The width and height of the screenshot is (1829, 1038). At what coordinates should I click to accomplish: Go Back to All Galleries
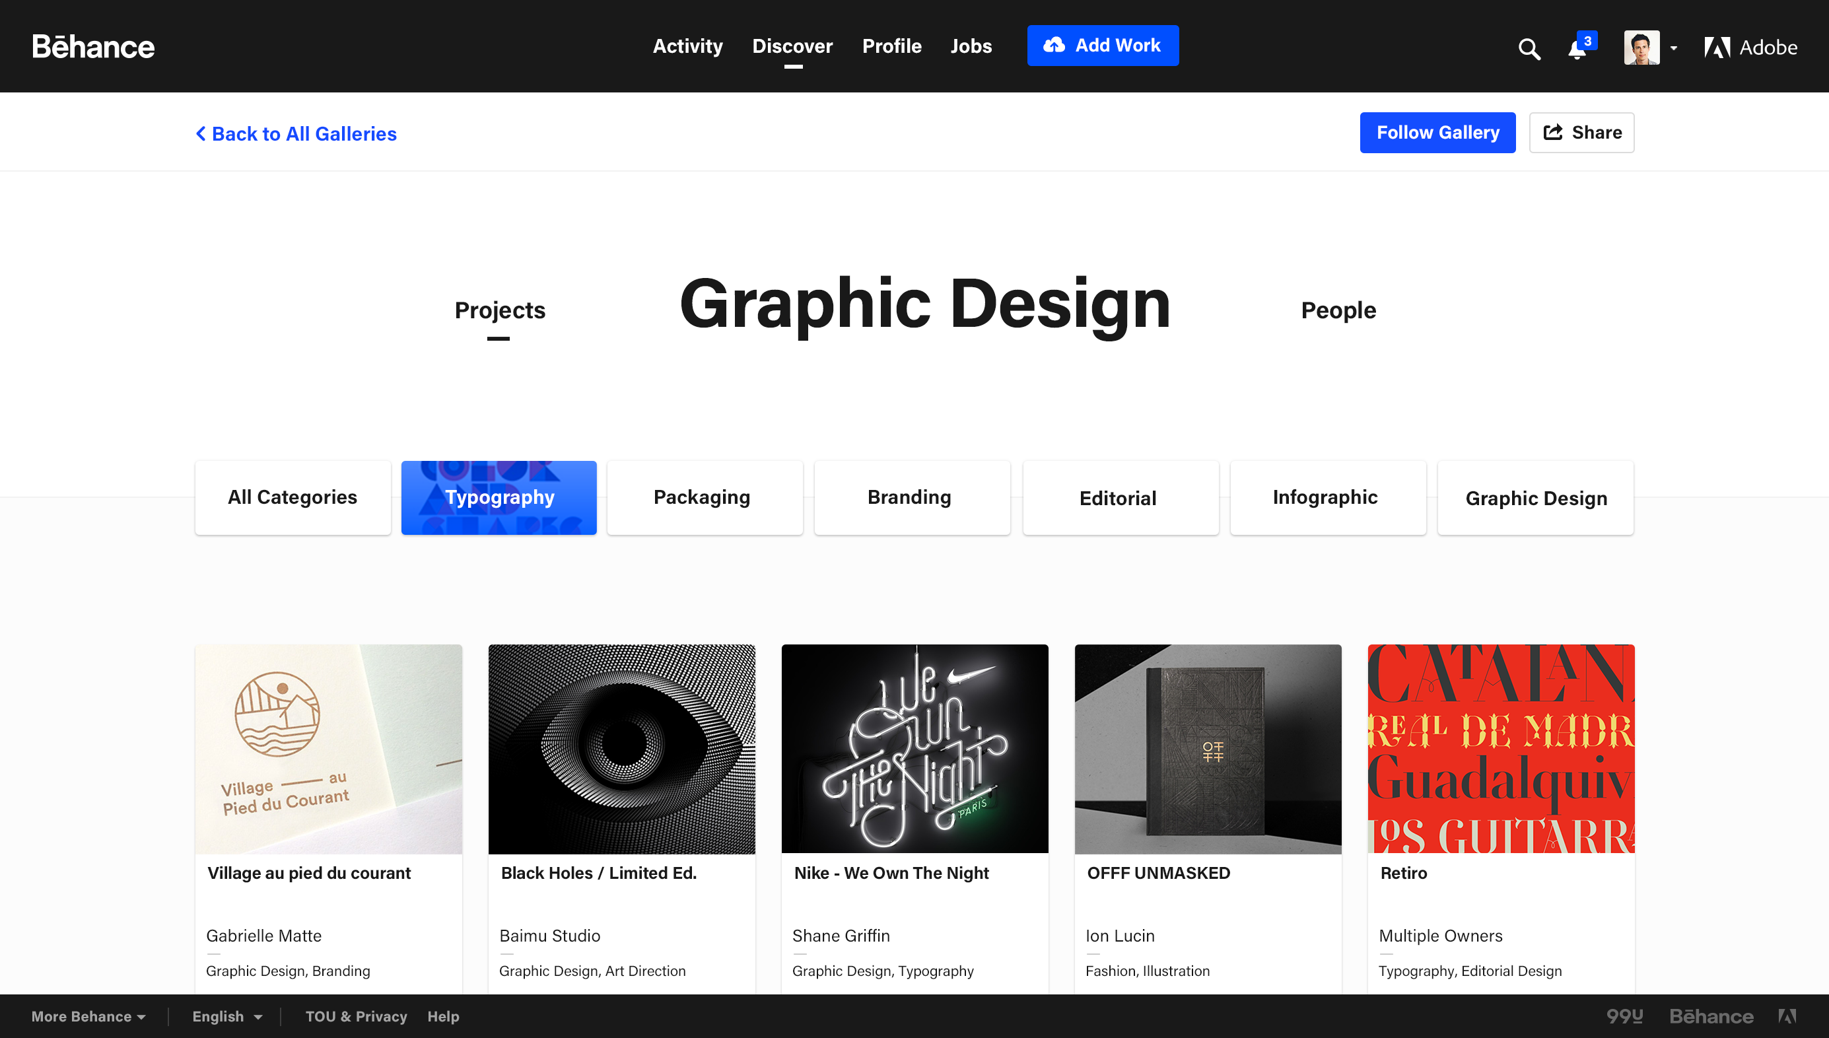pos(296,133)
